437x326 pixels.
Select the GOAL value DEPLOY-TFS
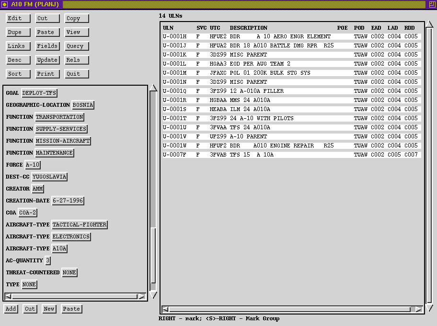pos(39,93)
